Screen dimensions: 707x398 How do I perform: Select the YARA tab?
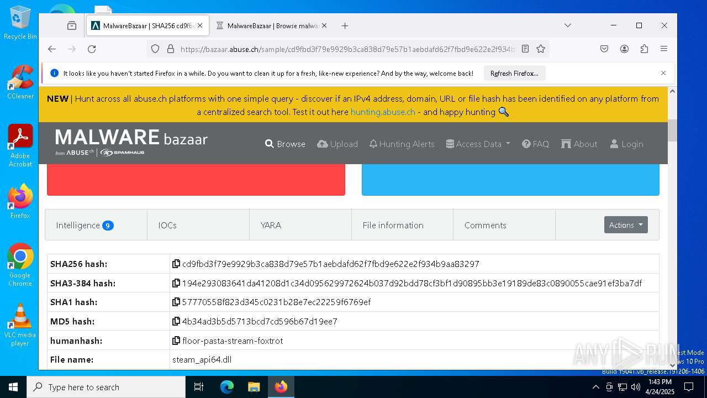point(300,225)
